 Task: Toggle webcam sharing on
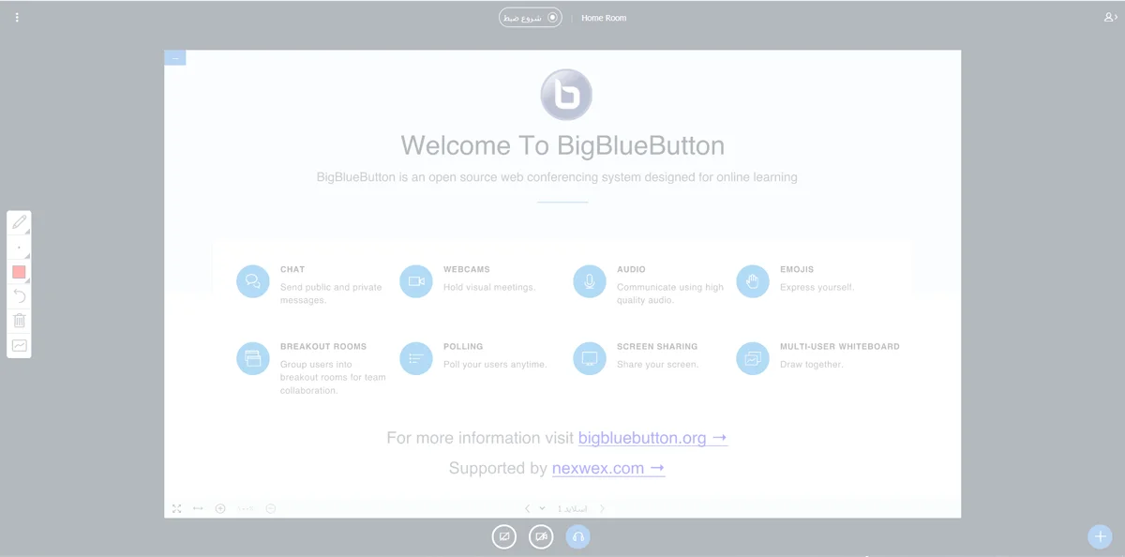coord(541,536)
